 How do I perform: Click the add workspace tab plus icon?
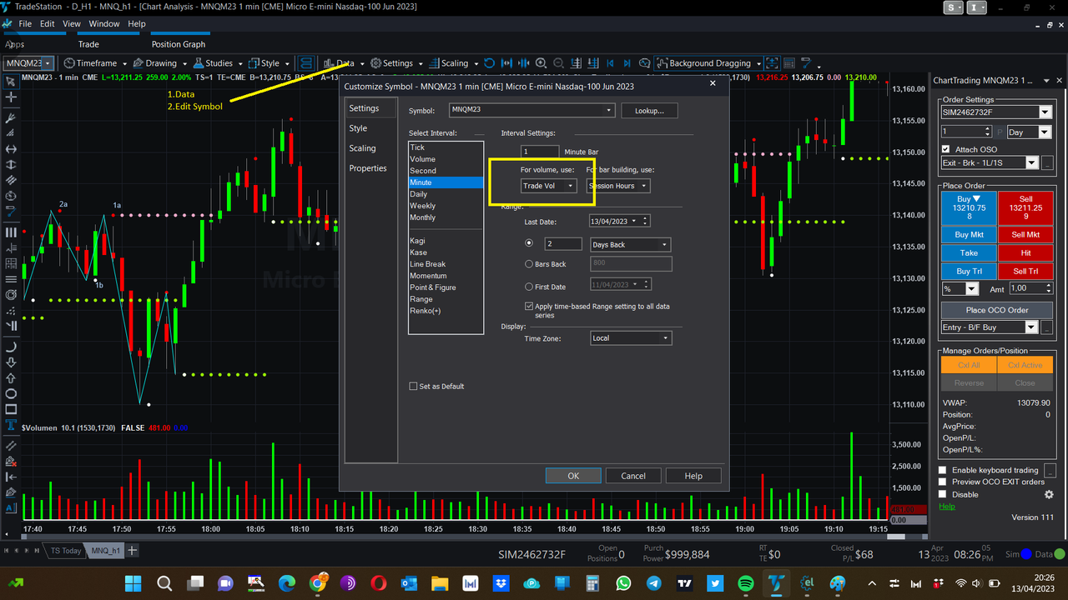click(x=132, y=550)
